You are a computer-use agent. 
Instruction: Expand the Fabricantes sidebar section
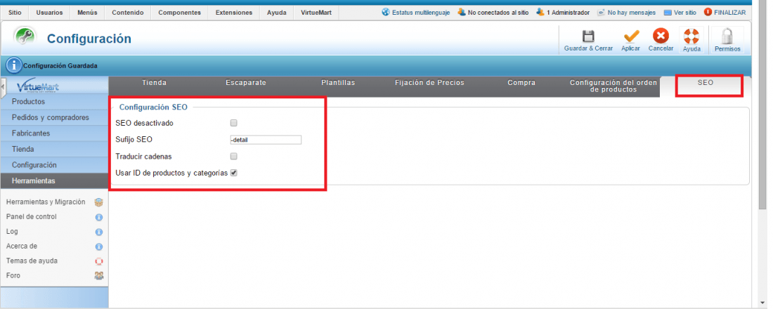click(54, 133)
